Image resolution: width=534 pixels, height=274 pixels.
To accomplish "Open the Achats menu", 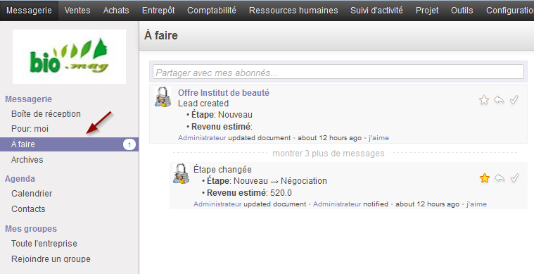I will [x=116, y=11].
